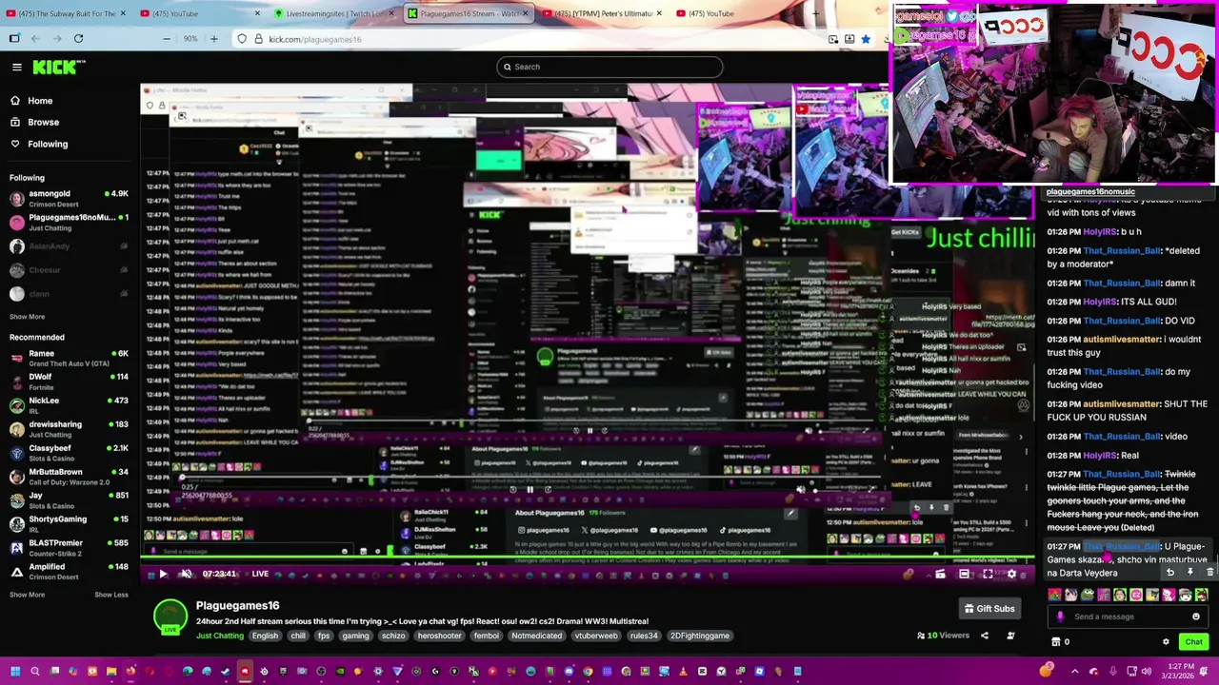
Task: Zoom in with browser plus button
Action: coord(213,39)
